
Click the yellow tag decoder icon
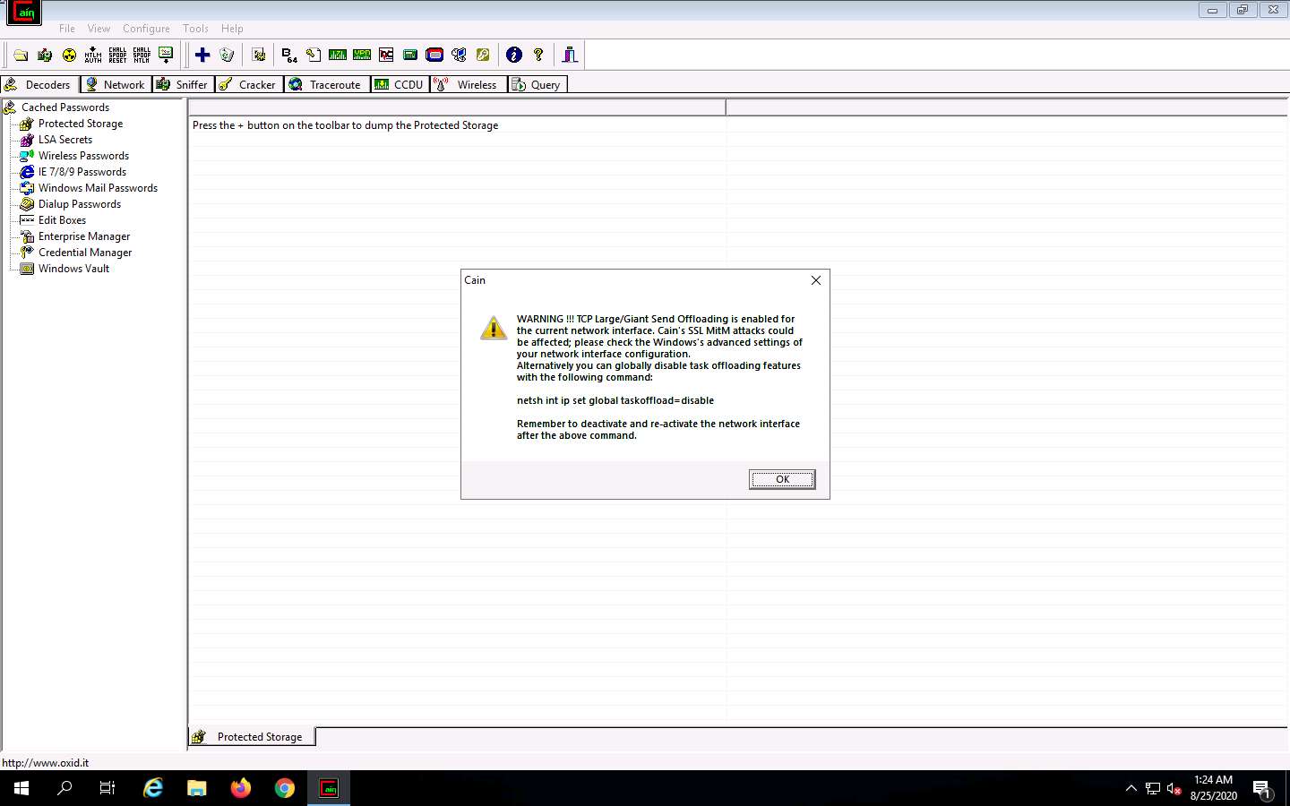coord(314,55)
